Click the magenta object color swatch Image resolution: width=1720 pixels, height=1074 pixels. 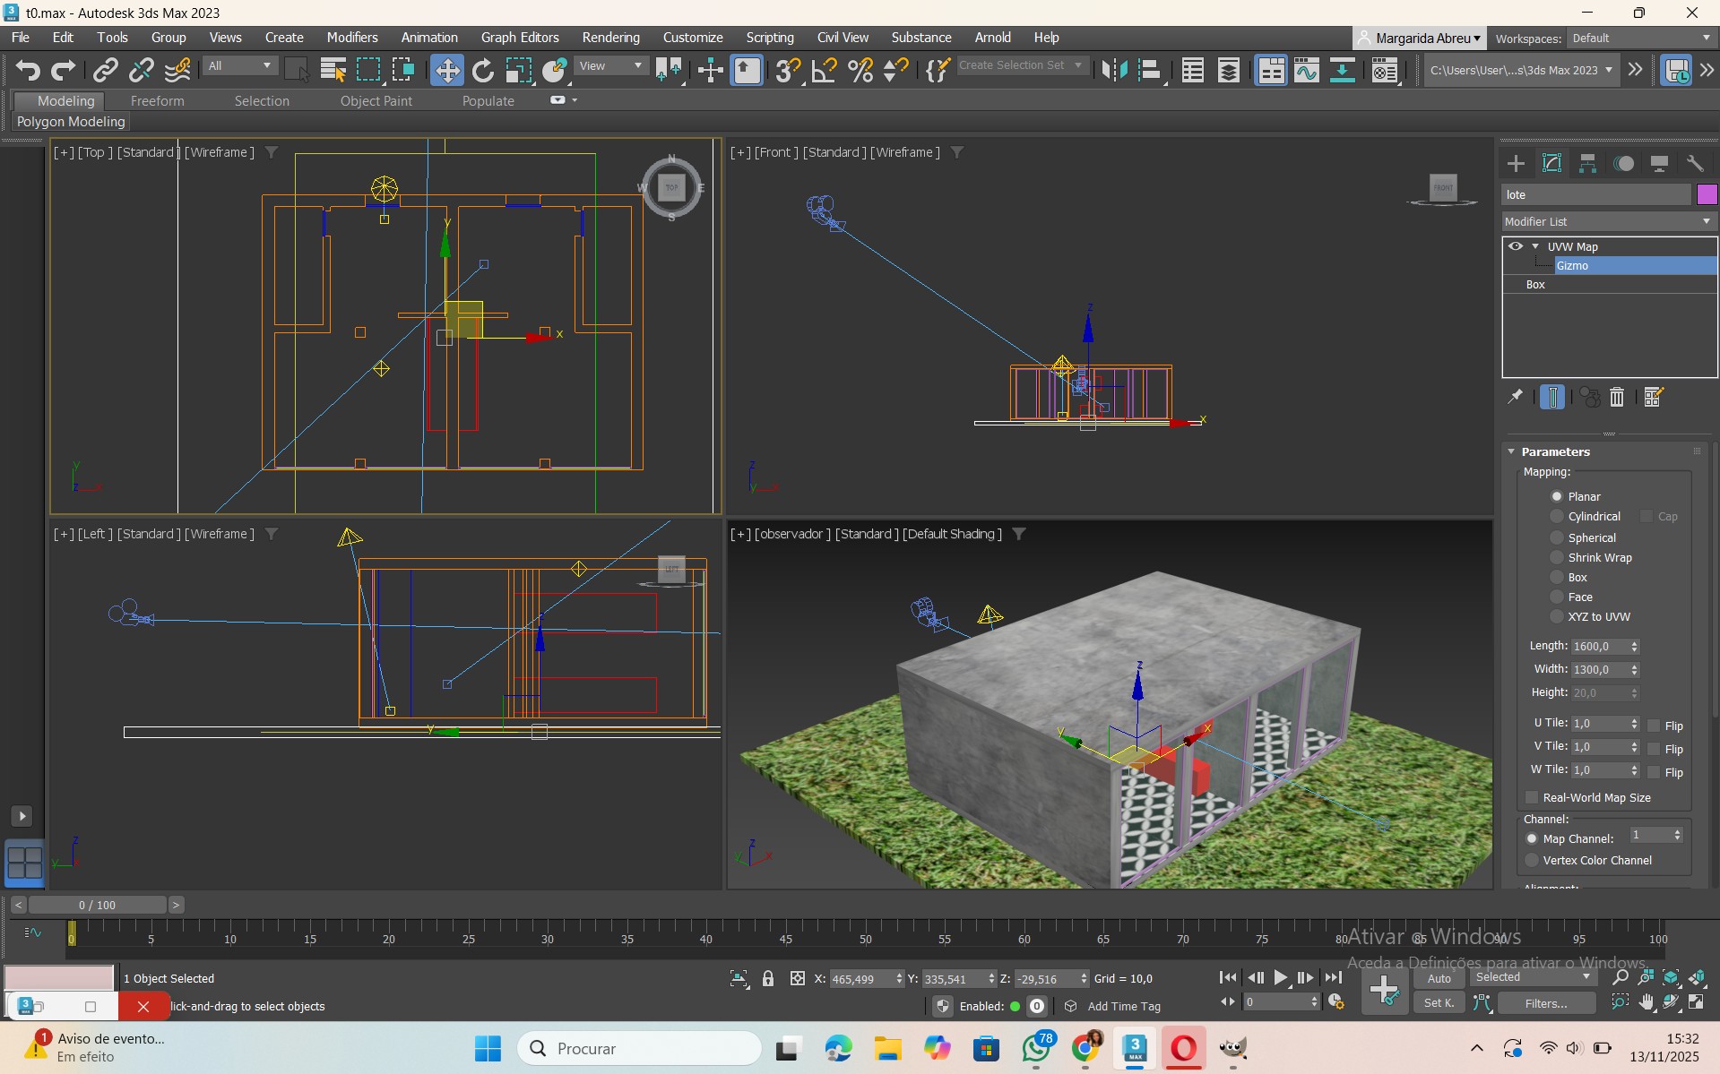[1707, 194]
